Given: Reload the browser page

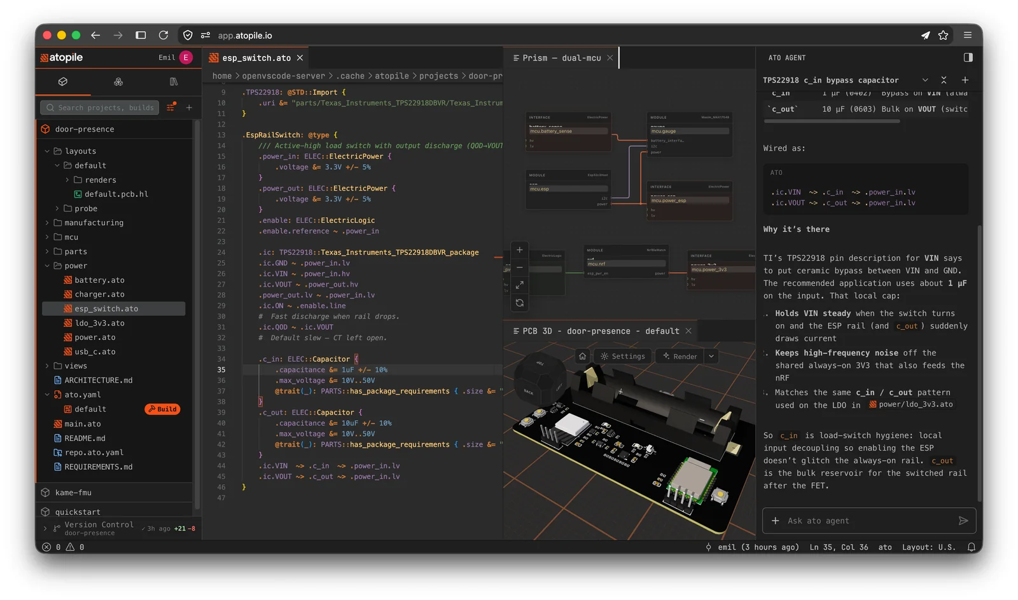Looking at the screenshot, I should [x=164, y=36].
